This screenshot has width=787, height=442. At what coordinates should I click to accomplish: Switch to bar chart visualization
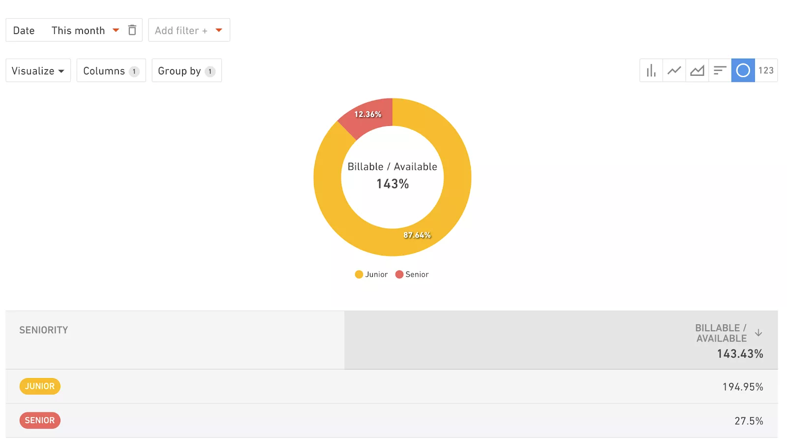point(651,70)
